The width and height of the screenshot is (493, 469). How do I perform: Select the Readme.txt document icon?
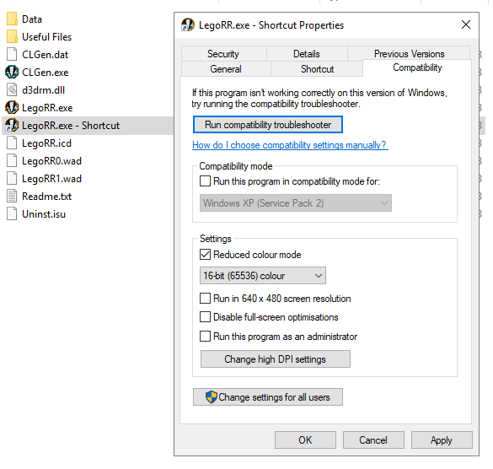(x=12, y=196)
